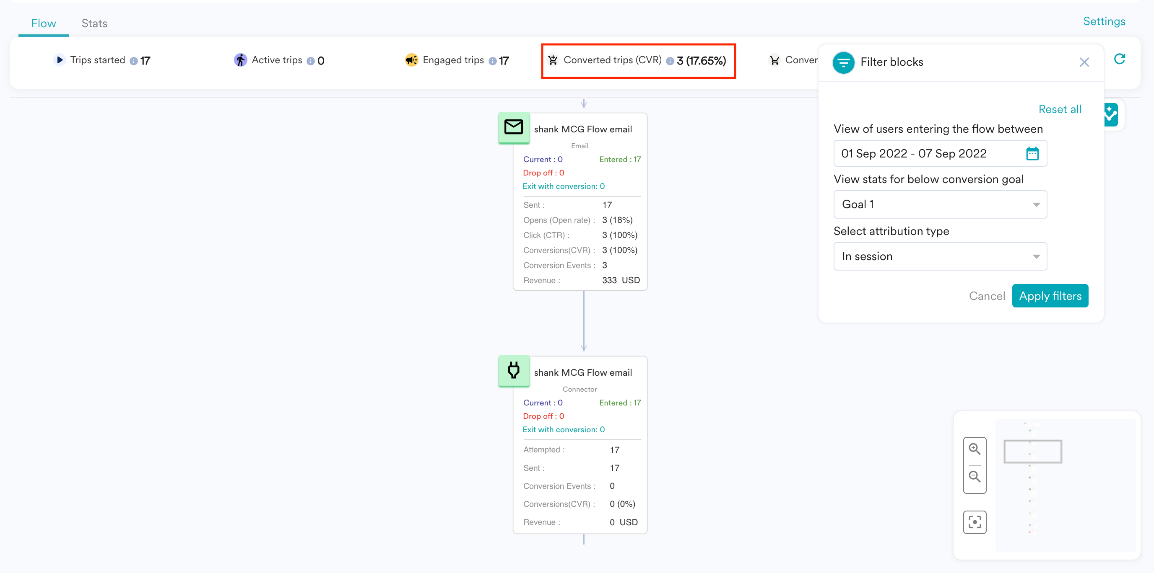
Task: Click the Connector block plug icon
Action: [514, 370]
